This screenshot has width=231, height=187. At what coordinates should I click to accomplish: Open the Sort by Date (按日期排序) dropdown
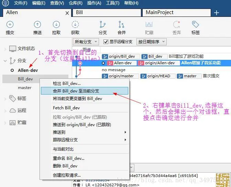coord(152,42)
